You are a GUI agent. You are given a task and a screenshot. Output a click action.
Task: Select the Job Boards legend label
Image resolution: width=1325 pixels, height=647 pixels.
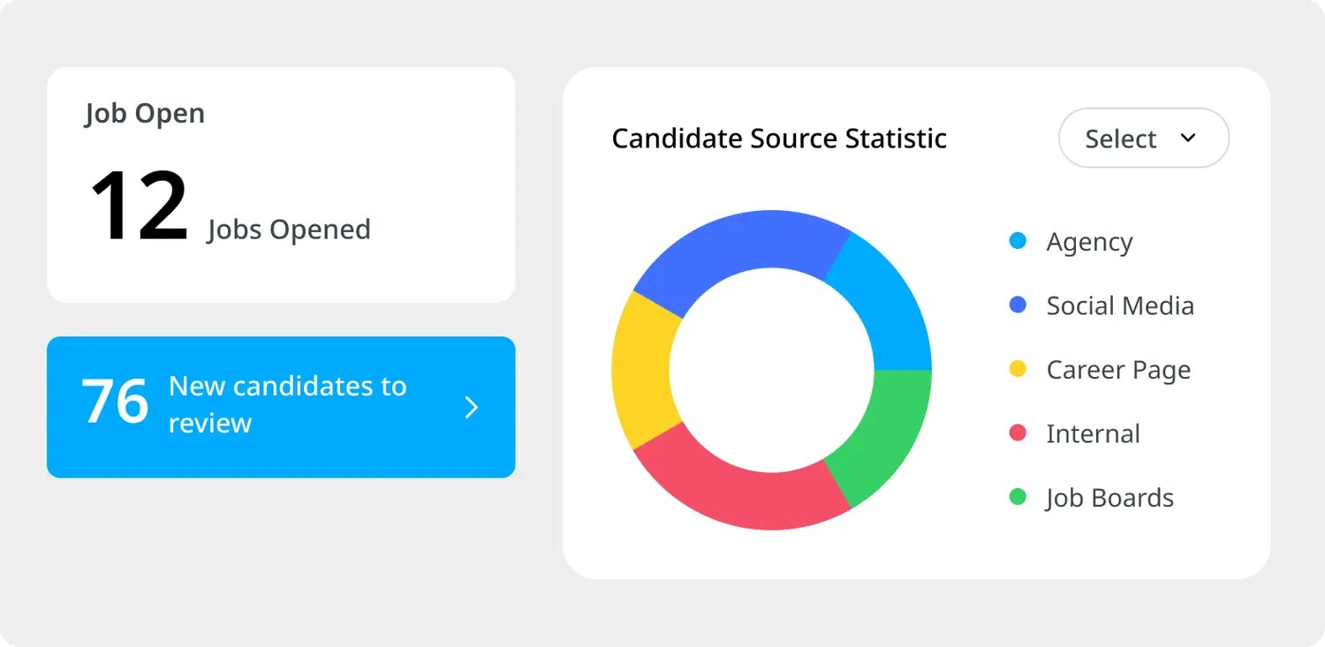pyautogui.click(x=1109, y=498)
